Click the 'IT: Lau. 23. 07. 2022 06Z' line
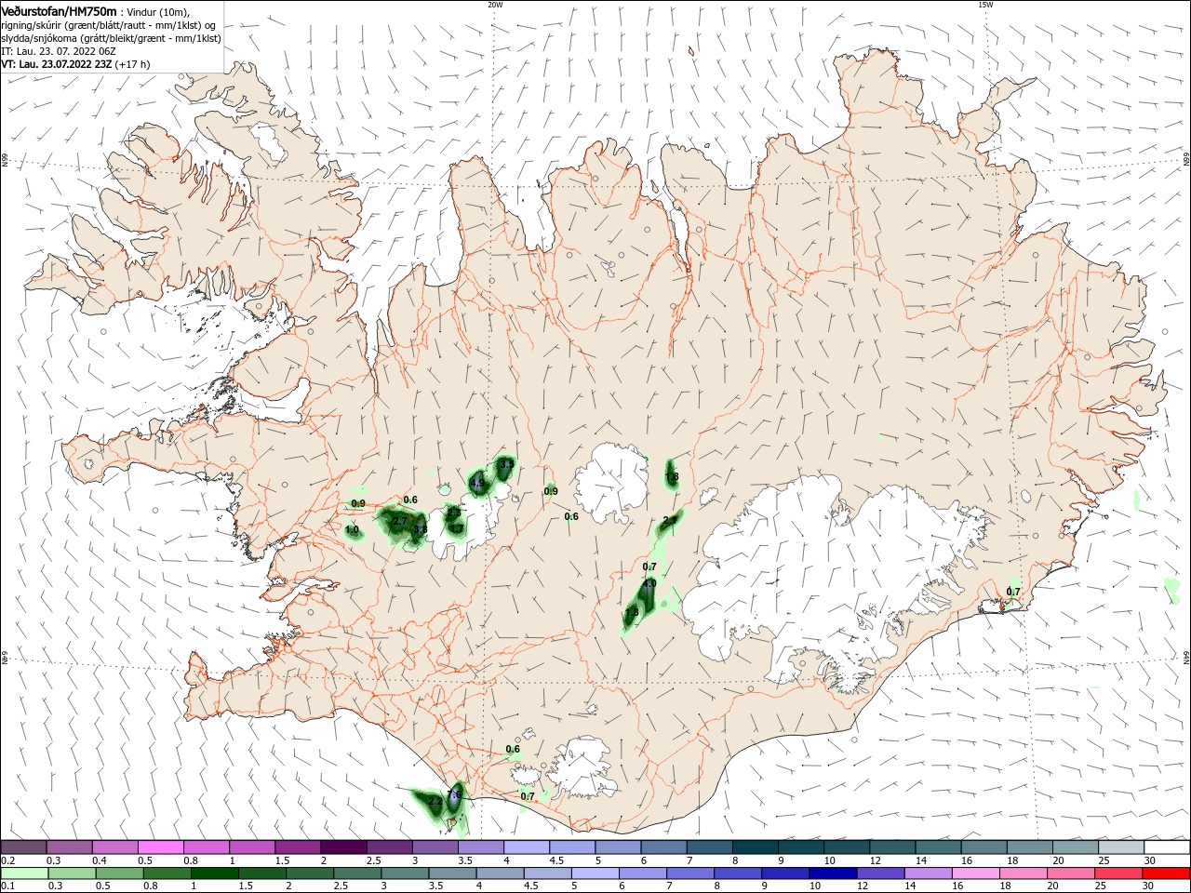This screenshot has height=893, width=1191. point(59,51)
